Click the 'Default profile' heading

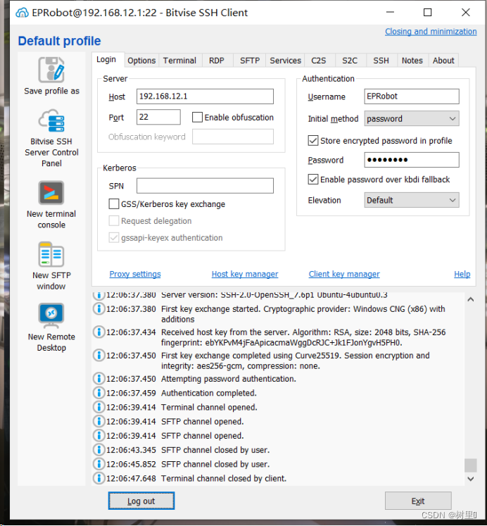tap(59, 41)
